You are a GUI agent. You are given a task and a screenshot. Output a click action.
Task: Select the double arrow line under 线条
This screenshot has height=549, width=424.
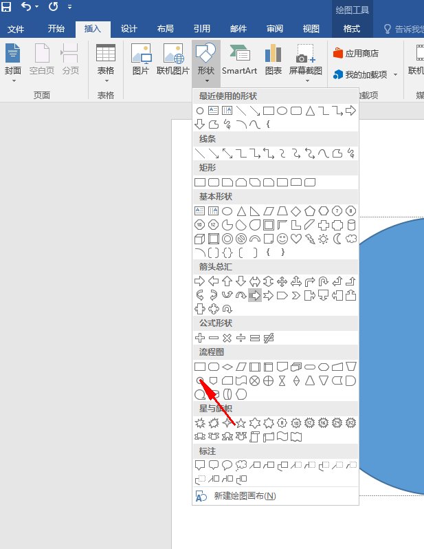[x=227, y=153]
